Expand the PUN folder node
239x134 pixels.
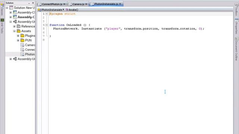[x=18, y=41]
